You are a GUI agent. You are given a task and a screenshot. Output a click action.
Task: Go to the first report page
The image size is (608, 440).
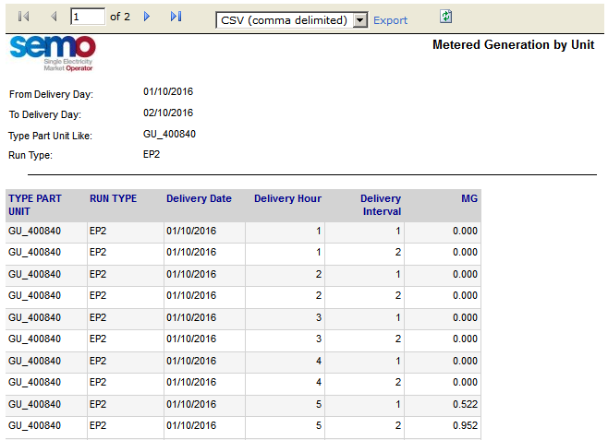coord(24,18)
